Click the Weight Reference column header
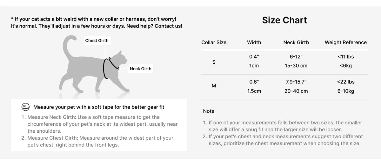This screenshot has height=164, width=381. [x=345, y=42]
